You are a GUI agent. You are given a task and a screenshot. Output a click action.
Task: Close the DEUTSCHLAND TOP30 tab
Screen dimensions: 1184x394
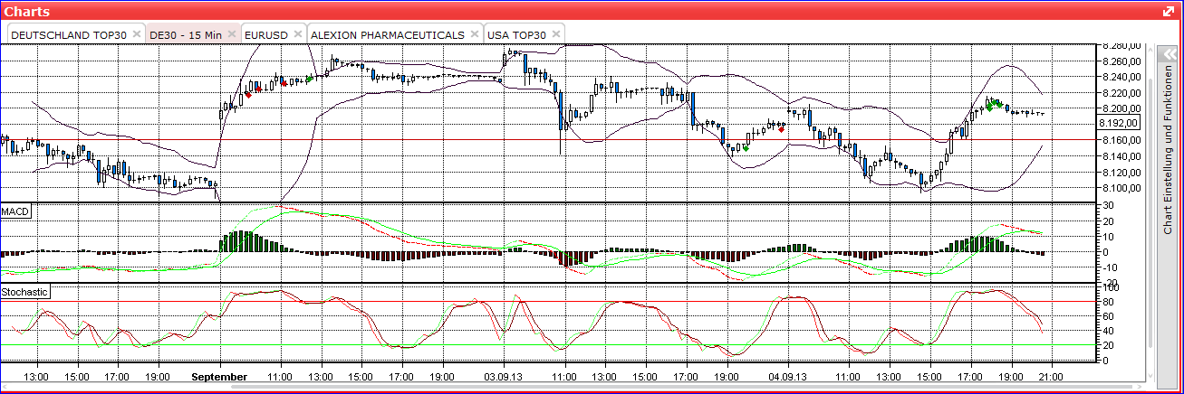pos(136,33)
